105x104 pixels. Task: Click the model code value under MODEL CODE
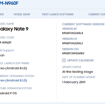6,43
